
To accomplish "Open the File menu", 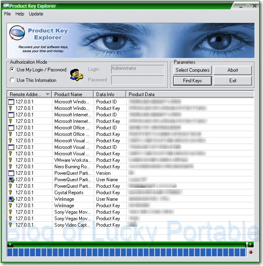I will coord(7,14).
